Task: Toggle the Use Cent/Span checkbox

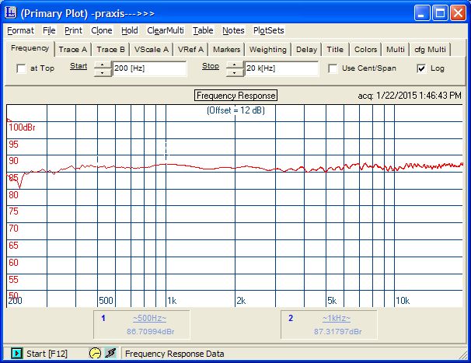Action: [333, 68]
